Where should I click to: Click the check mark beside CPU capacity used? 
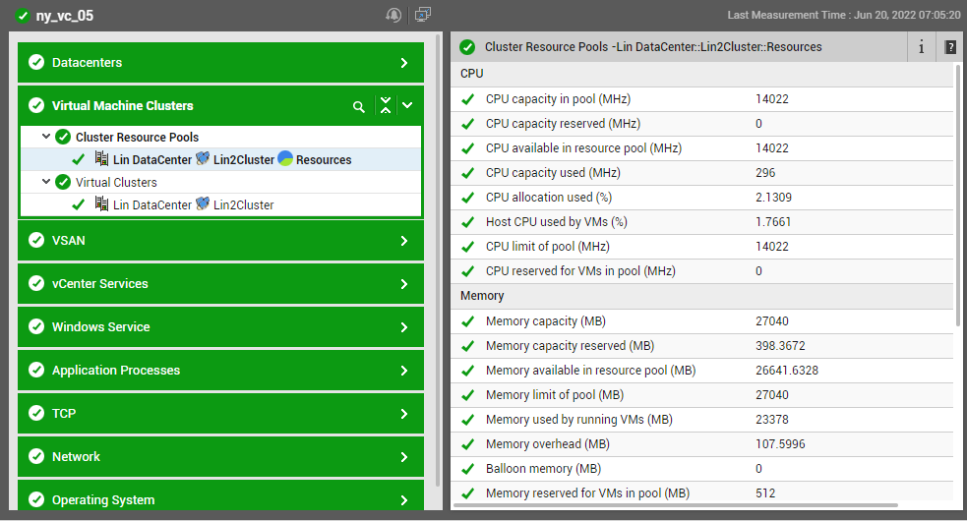pos(468,173)
